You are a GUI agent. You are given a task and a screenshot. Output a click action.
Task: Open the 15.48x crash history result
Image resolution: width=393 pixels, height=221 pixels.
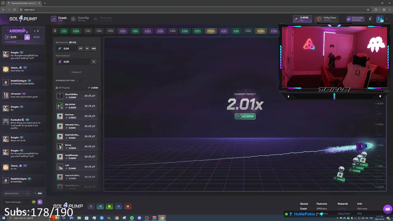pos(261,31)
